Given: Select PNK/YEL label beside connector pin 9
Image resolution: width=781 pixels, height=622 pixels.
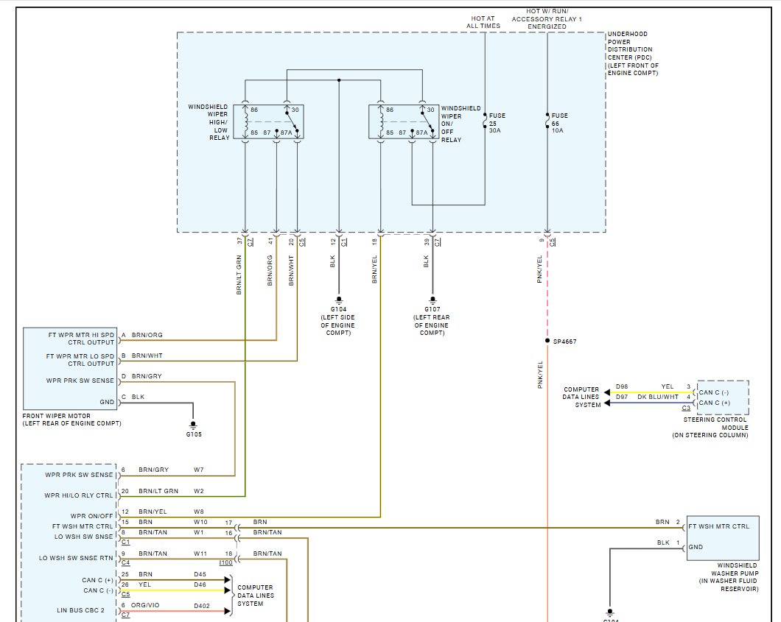Looking at the screenshot, I should point(539,269).
